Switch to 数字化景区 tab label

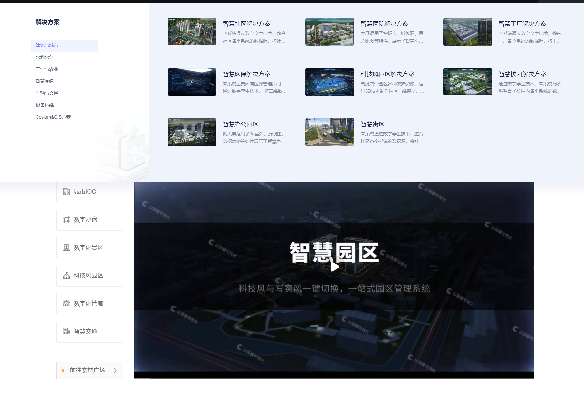88,248
